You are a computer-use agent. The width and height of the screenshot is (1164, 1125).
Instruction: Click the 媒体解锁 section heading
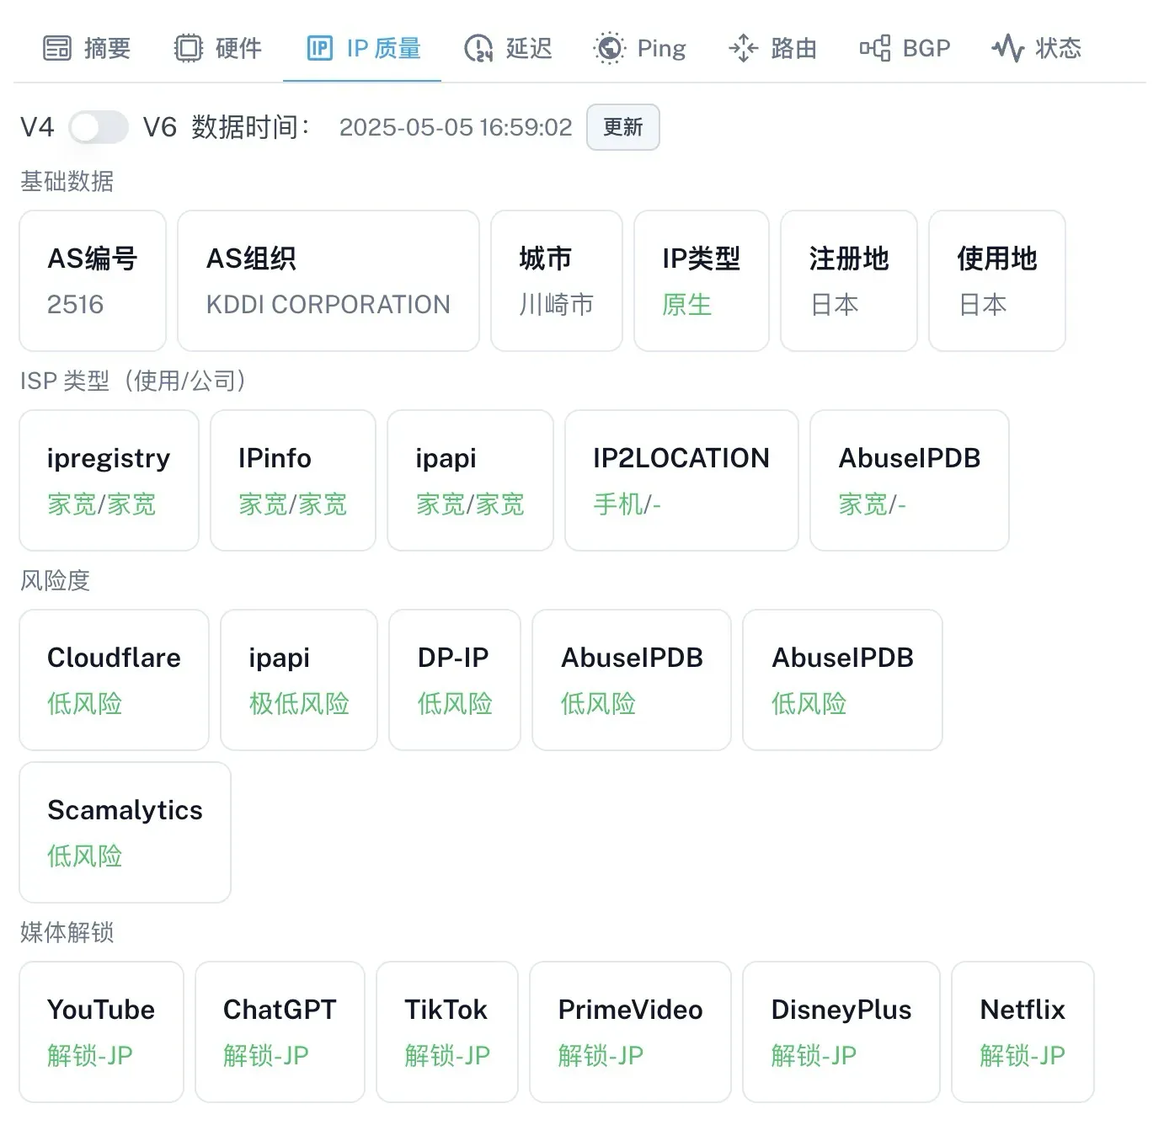pyautogui.click(x=67, y=933)
